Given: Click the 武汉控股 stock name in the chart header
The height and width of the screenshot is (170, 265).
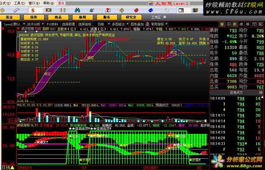Looking at the screenshot, I should [28, 29].
